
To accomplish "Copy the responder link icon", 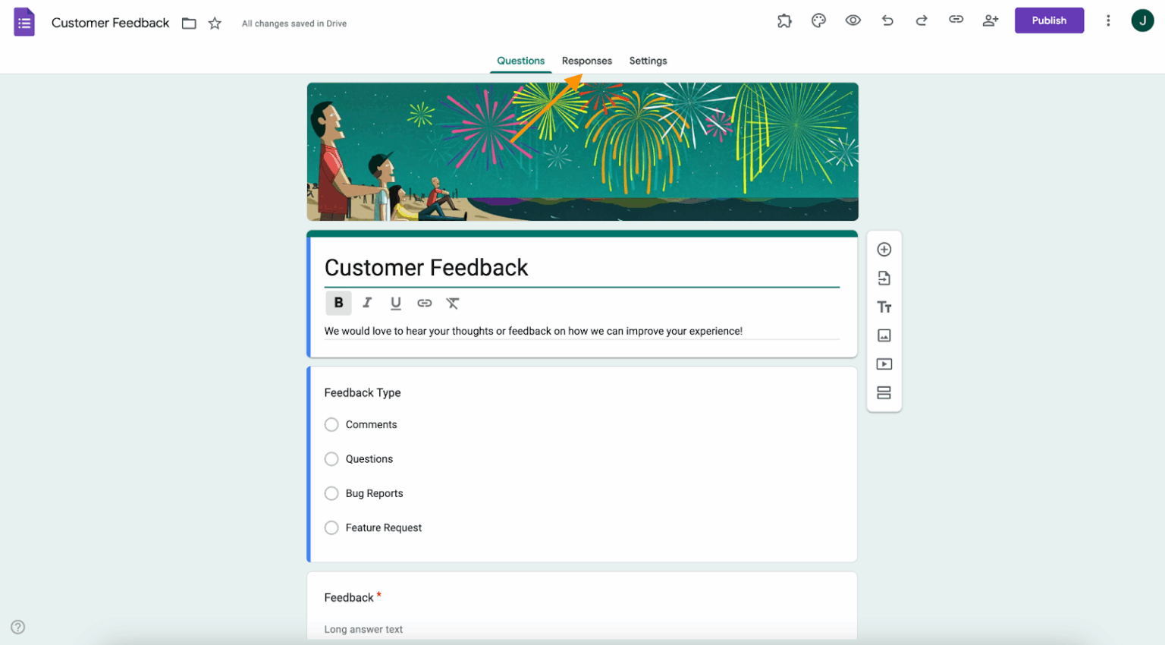I will (x=956, y=20).
